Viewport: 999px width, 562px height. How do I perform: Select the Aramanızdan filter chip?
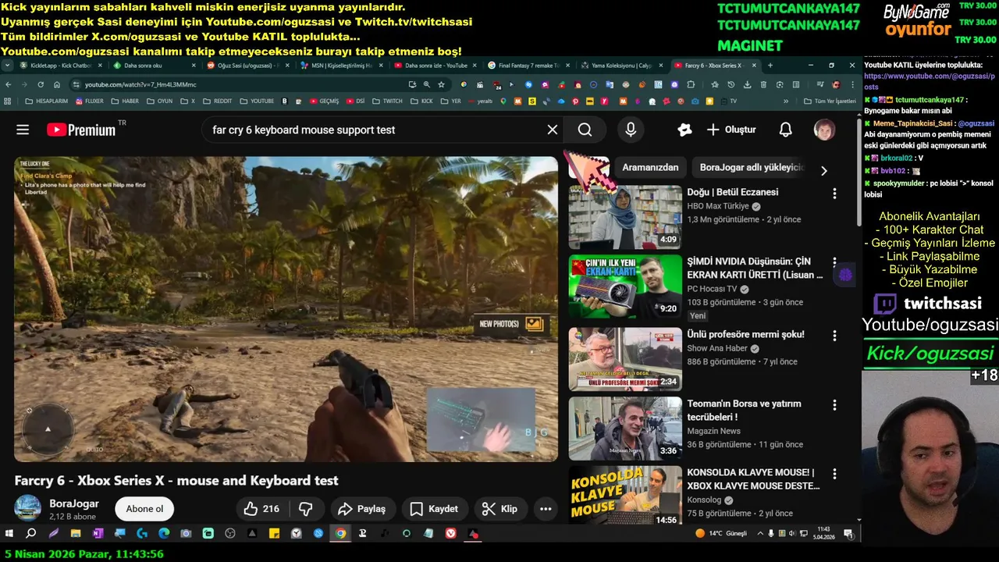pos(650,167)
